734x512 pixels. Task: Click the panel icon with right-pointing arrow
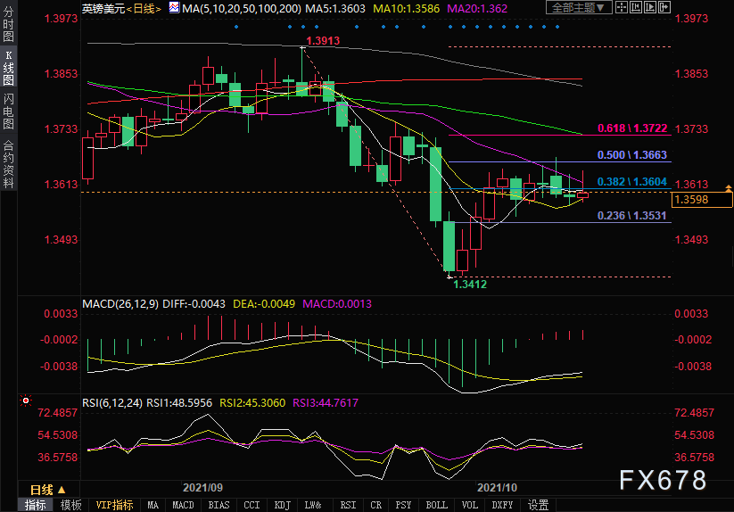point(664,7)
